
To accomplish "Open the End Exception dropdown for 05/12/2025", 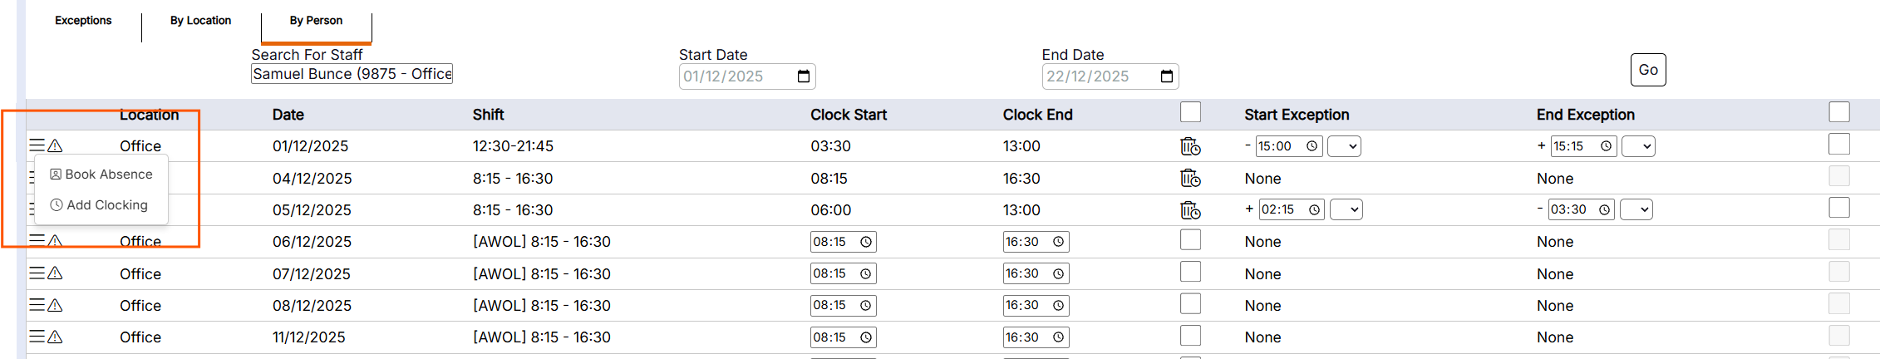I will pos(1636,209).
